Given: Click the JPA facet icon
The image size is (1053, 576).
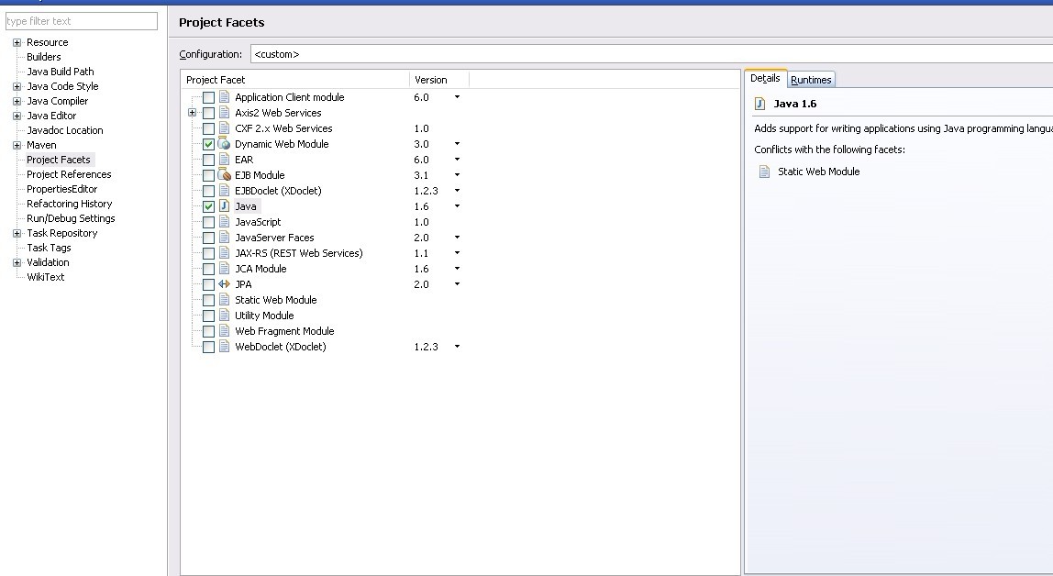Looking at the screenshot, I should (x=224, y=284).
